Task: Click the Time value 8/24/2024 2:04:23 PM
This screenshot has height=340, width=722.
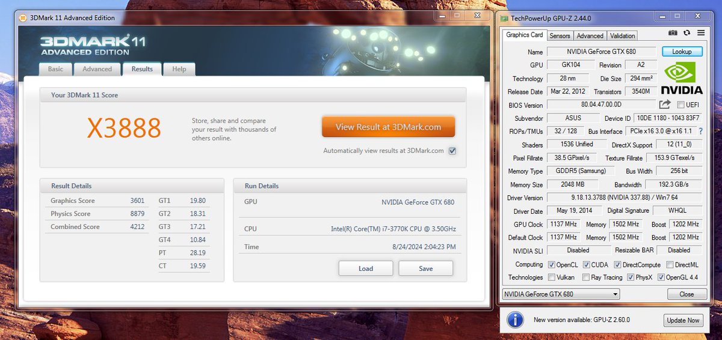Action: click(424, 247)
